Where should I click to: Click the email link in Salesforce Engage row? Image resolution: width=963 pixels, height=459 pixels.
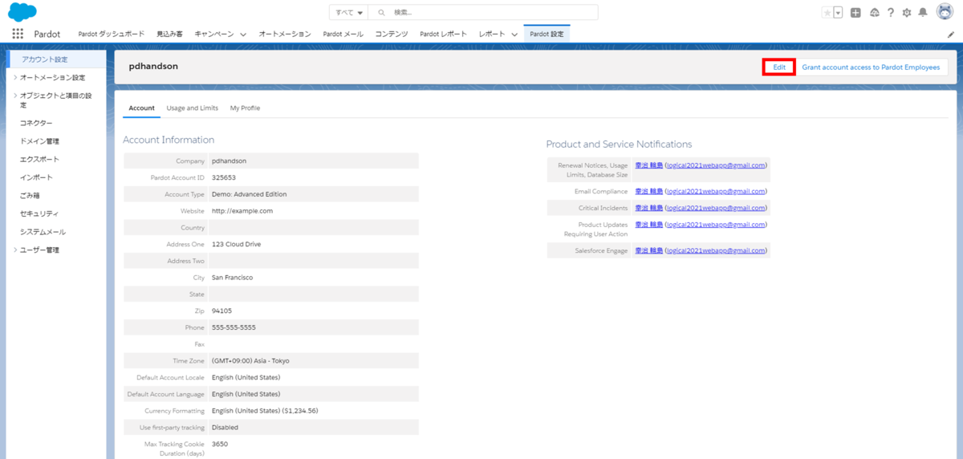pos(716,250)
